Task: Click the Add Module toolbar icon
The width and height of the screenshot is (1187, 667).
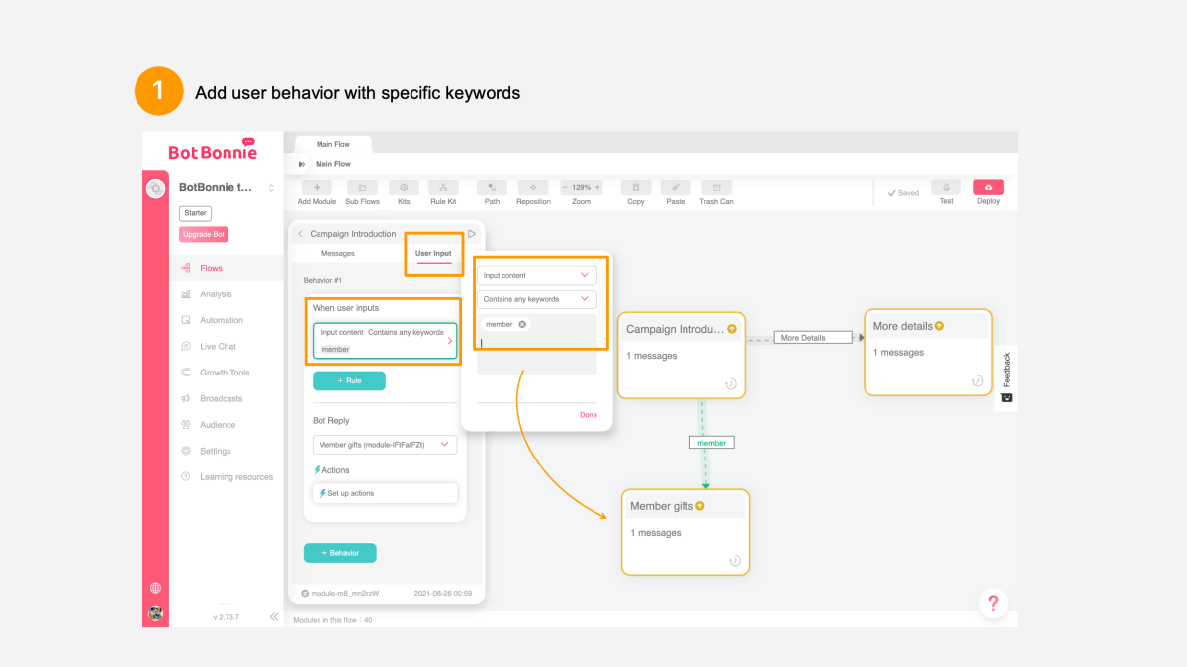Action: click(x=317, y=187)
